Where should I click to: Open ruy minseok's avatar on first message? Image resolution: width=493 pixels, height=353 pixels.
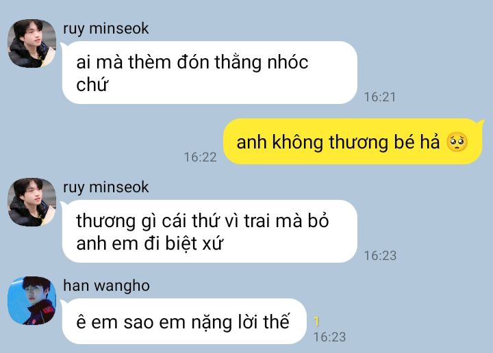point(31,43)
